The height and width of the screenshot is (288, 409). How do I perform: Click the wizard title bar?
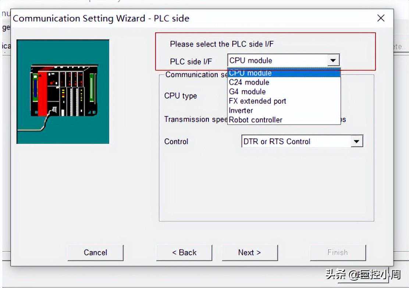[x=193, y=18]
